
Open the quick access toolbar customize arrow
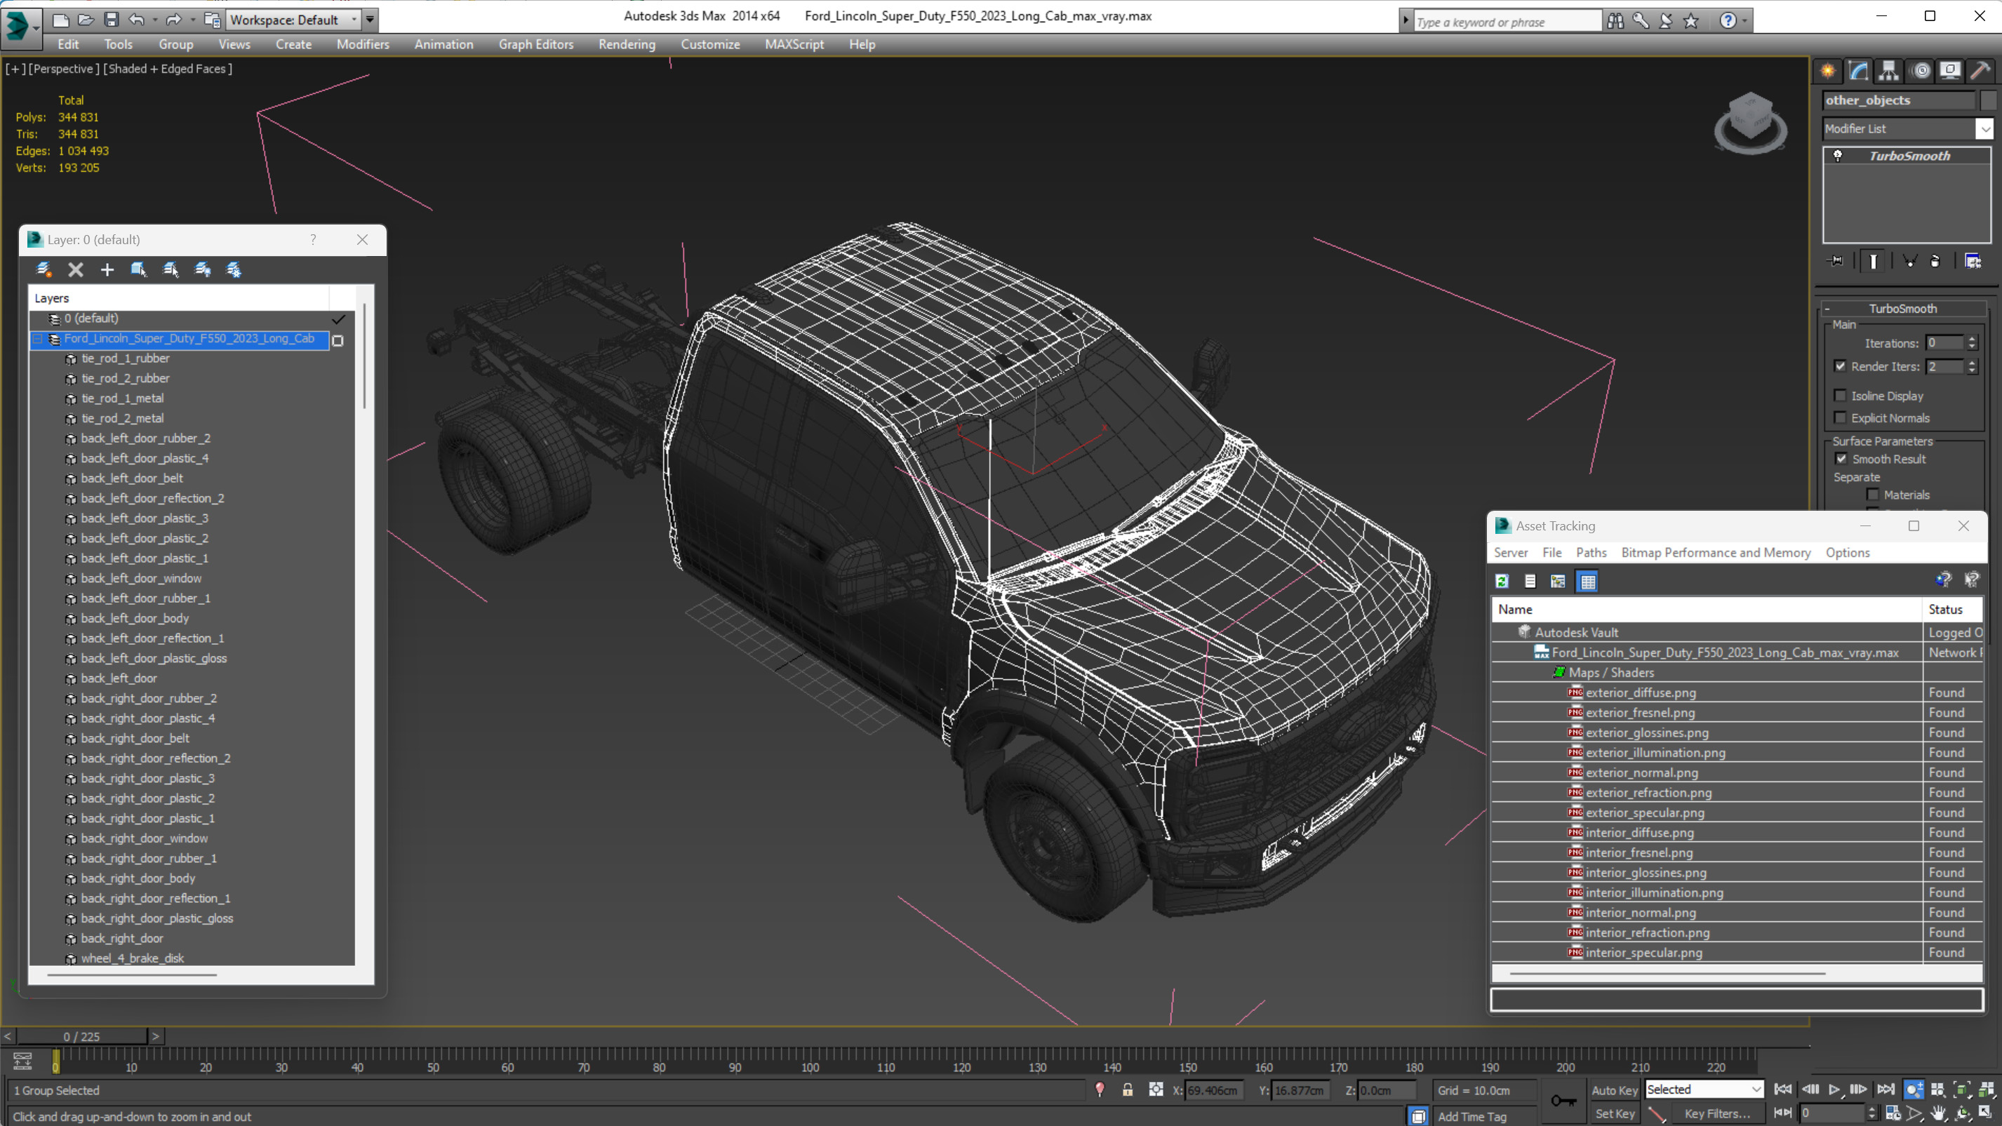(370, 20)
